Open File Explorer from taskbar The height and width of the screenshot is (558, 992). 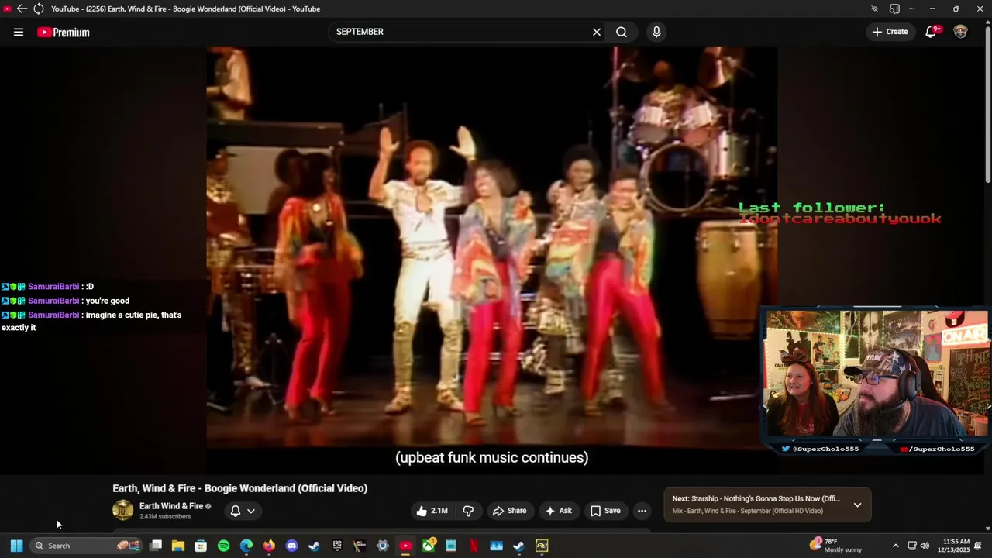coord(178,546)
